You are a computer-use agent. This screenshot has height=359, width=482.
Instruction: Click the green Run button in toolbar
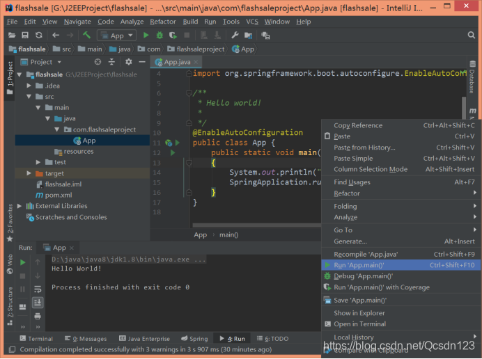click(x=146, y=35)
